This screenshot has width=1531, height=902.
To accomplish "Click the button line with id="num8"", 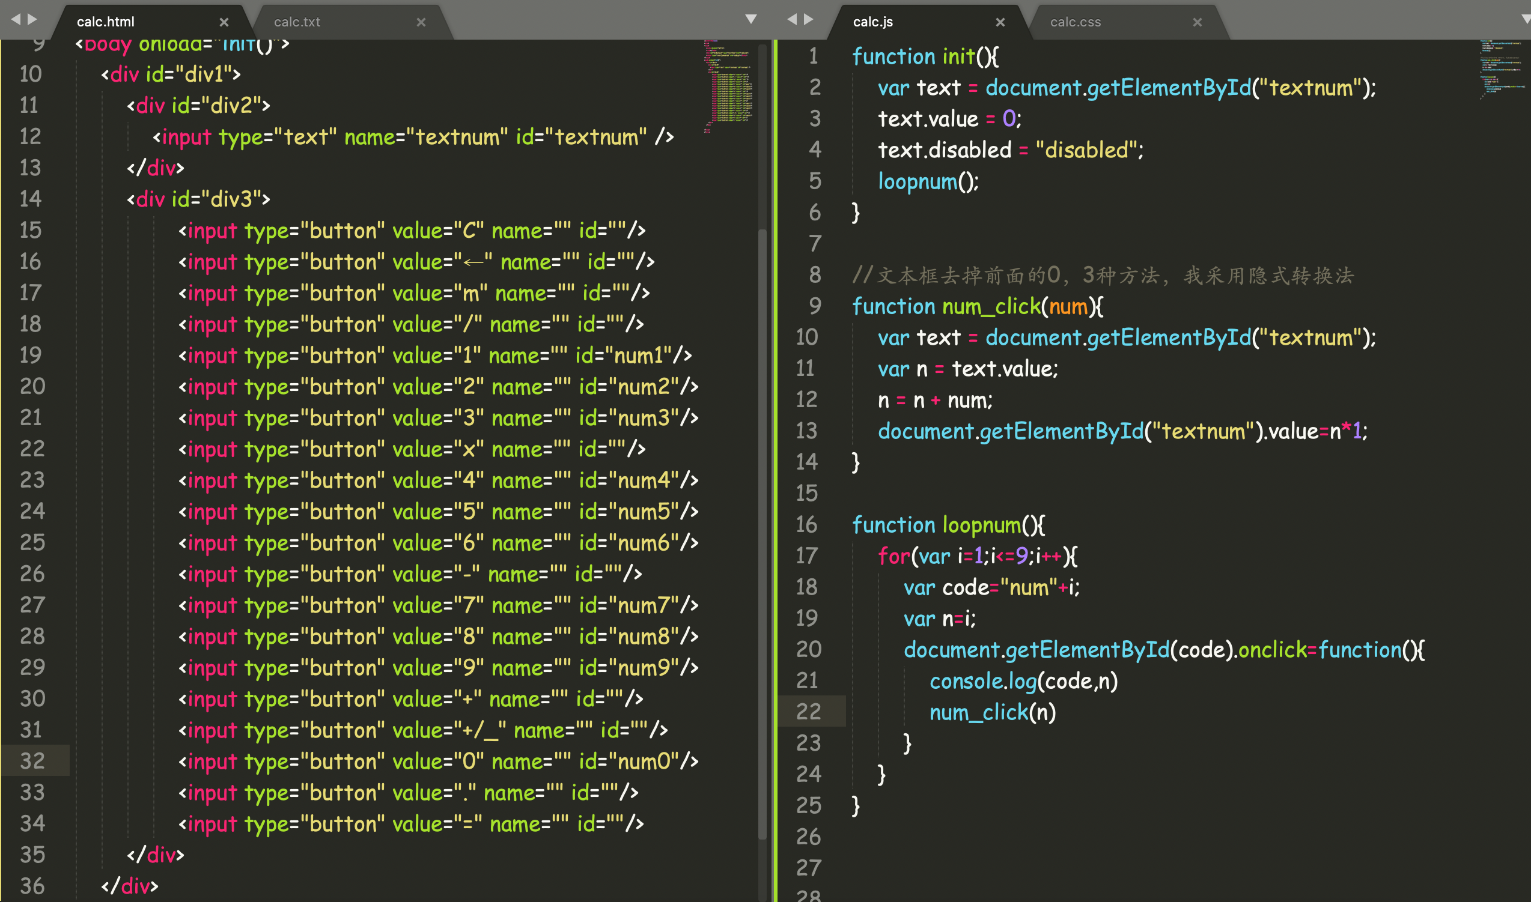I will (x=438, y=637).
